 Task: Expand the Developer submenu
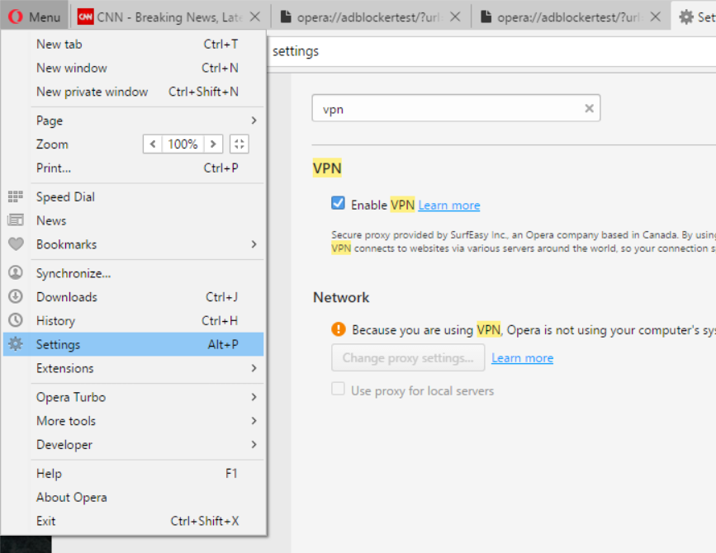tap(254, 444)
